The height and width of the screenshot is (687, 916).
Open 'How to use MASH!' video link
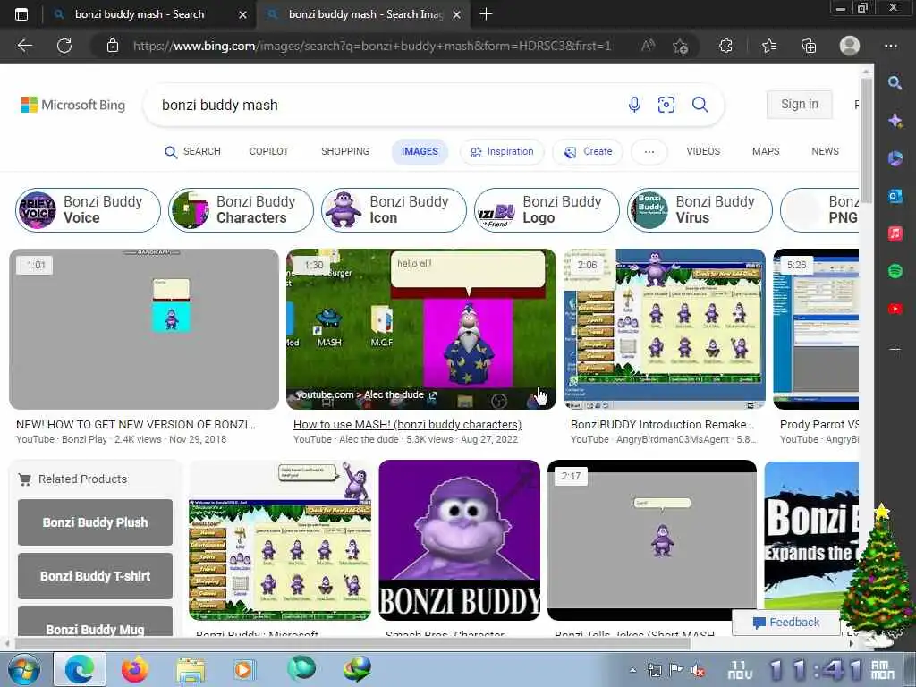coord(407,425)
